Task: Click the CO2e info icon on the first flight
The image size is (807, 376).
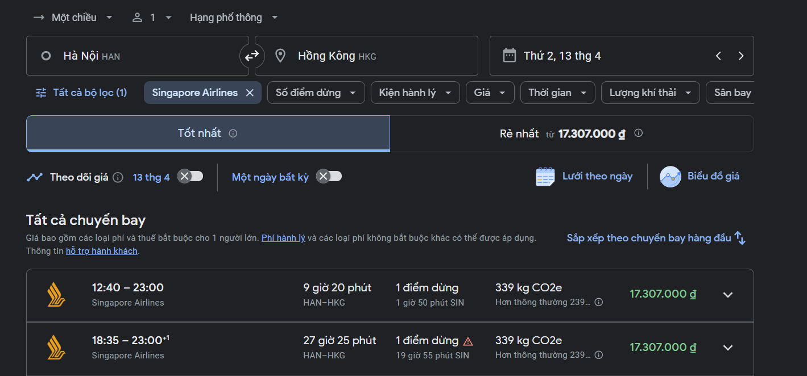Action: [598, 302]
